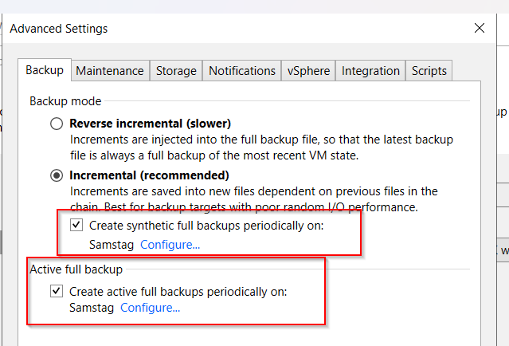Go to the Storage tab
The height and width of the screenshot is (346, 509).
(176, 71)
